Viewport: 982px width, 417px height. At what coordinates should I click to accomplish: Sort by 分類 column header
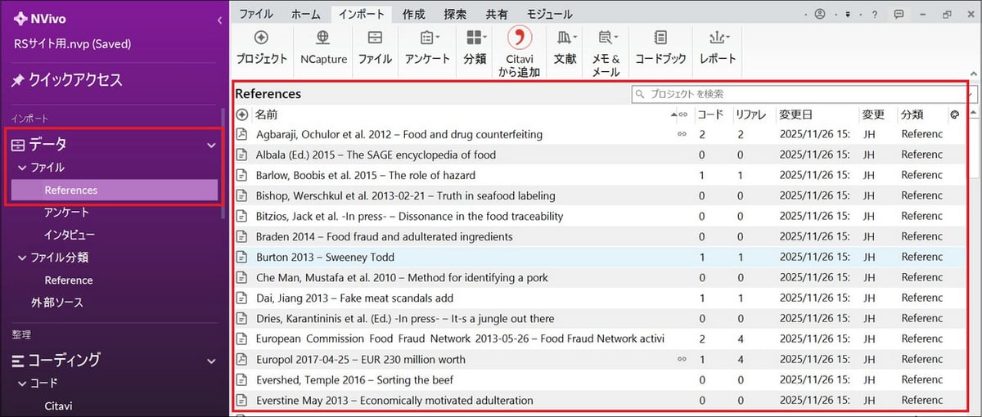[x=912, y=114]
